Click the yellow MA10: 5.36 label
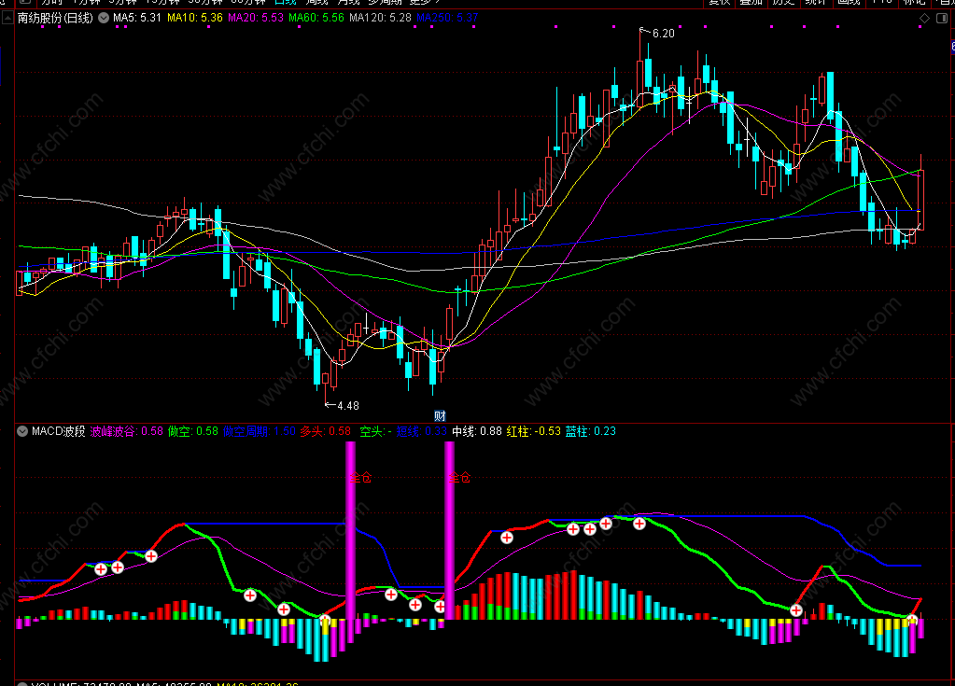The image size is (955, 686). [x=195, y=18]
